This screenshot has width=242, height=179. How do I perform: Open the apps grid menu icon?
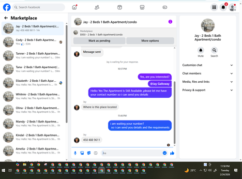[x=214, y=7]
